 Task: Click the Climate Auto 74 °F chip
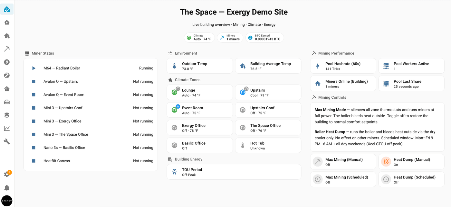(199, 38)
